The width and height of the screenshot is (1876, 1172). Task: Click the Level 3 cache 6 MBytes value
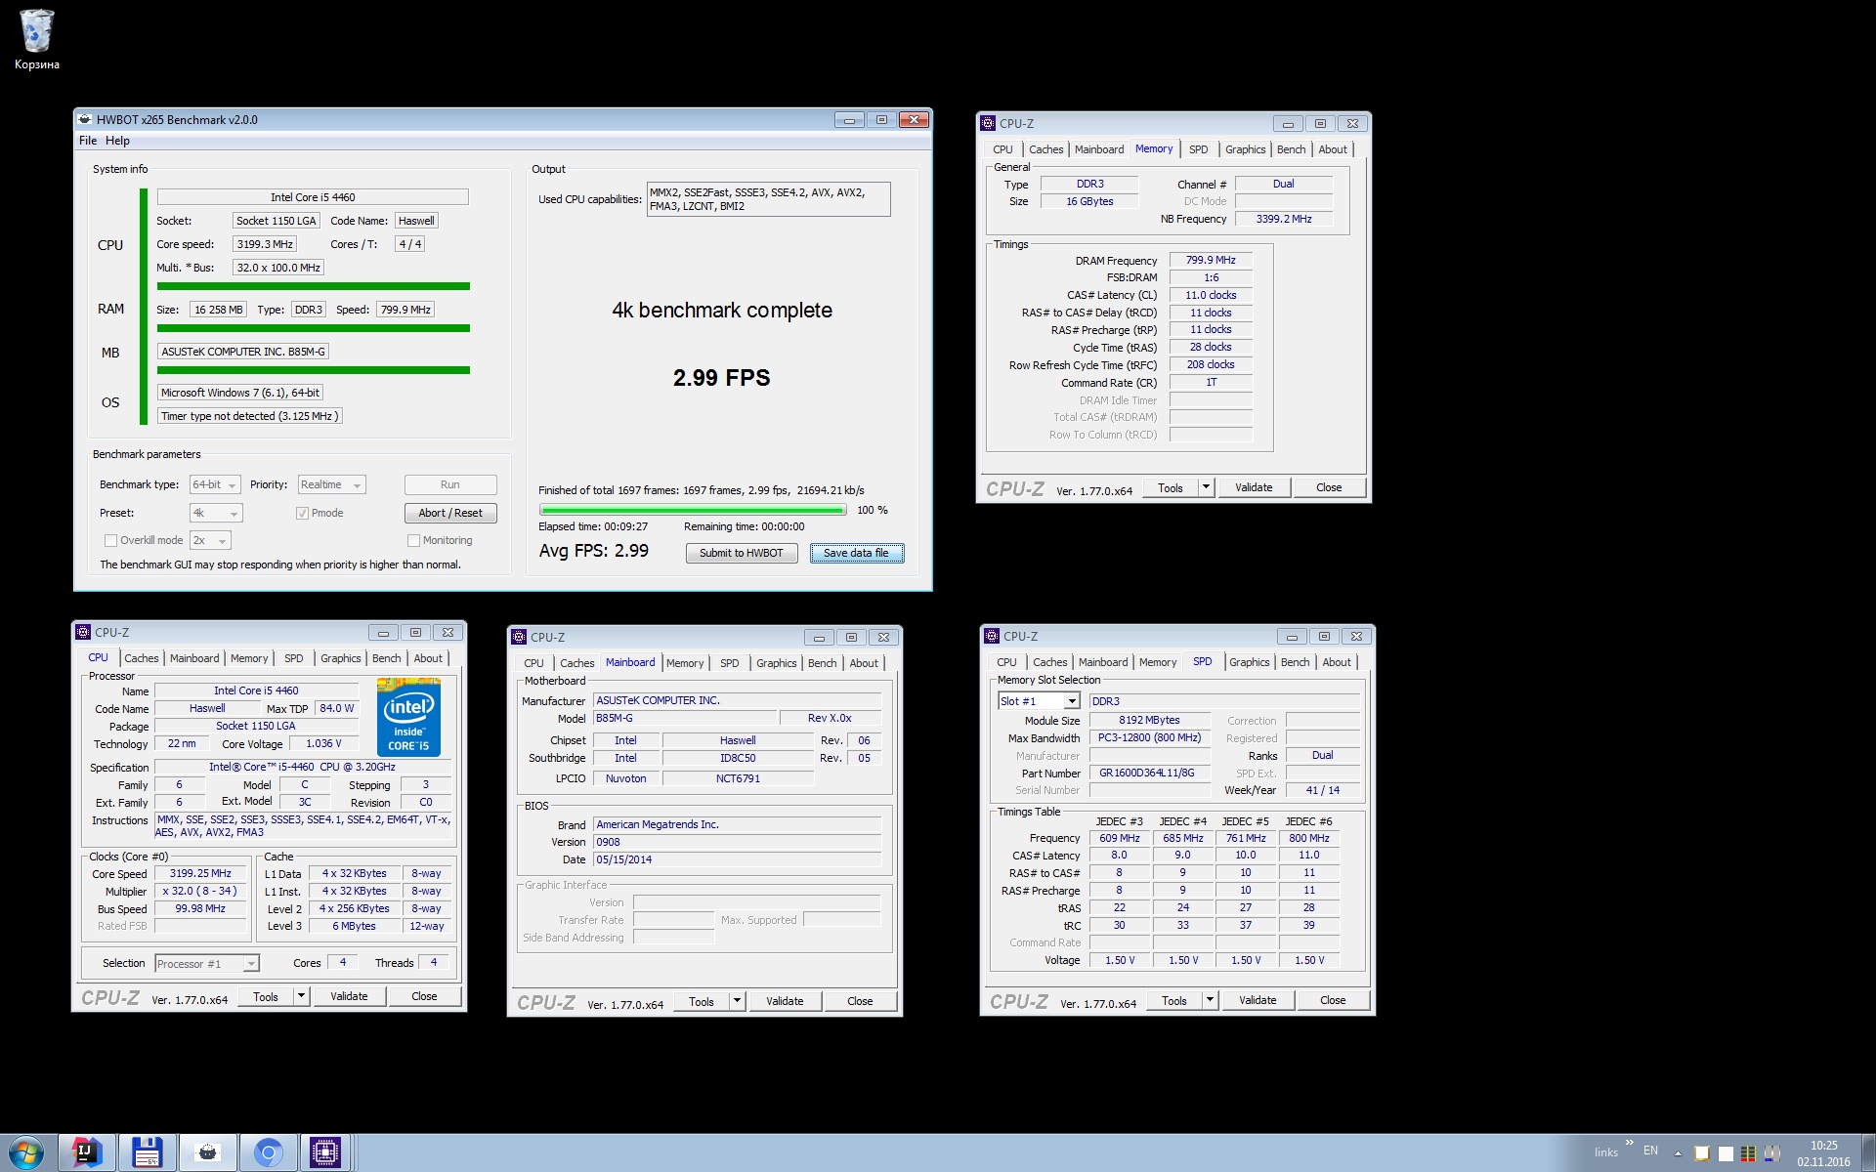pos(354,926)
